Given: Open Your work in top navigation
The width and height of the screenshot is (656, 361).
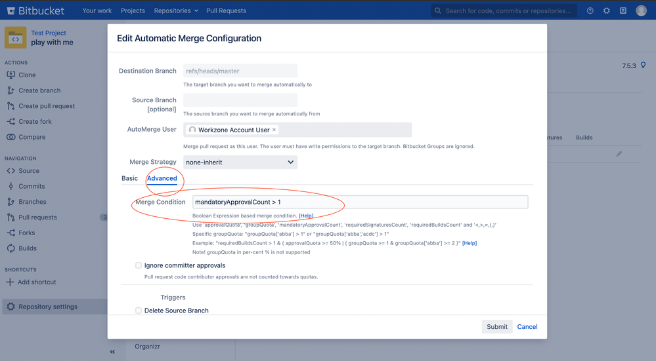Looking at the screenshot, I should (97, 11).
